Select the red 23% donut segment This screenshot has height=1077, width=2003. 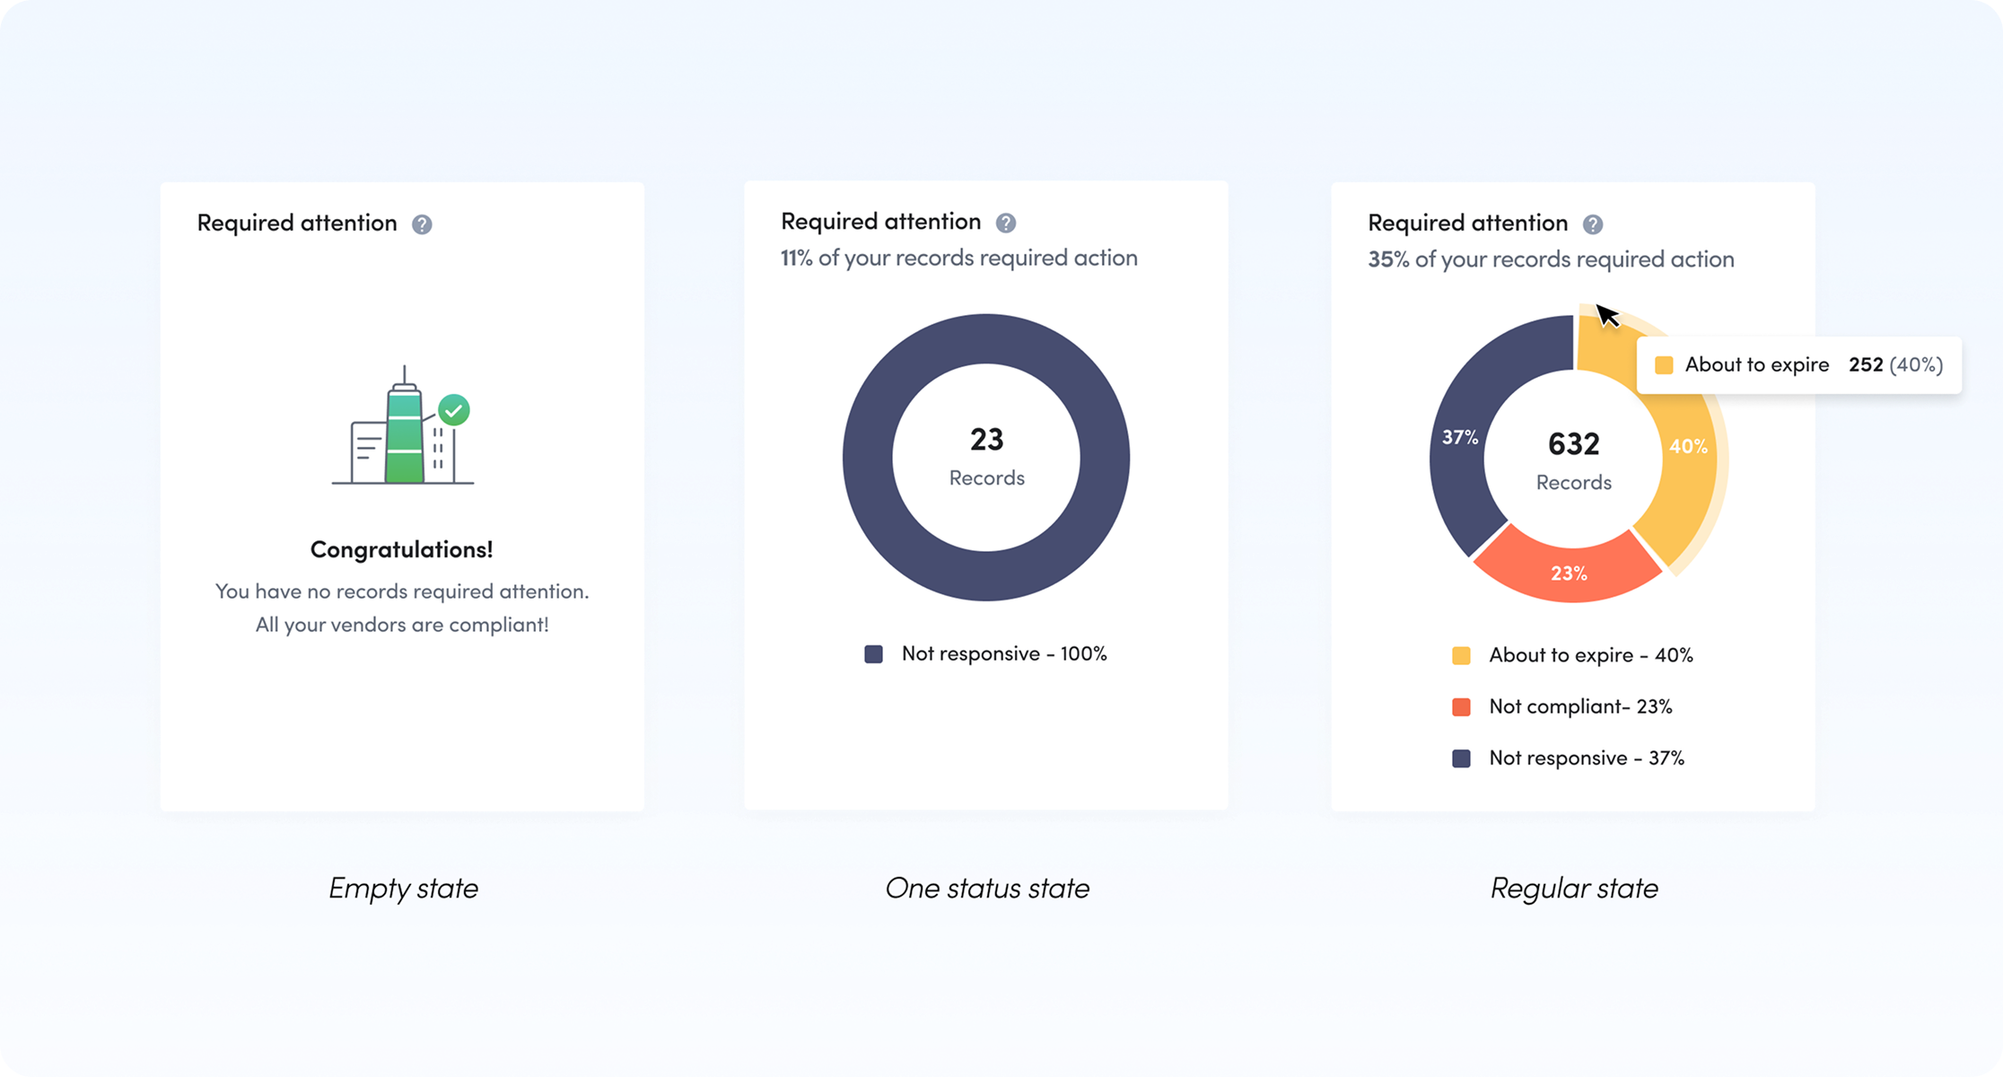pyautogui.click(x=1570, y=572)
